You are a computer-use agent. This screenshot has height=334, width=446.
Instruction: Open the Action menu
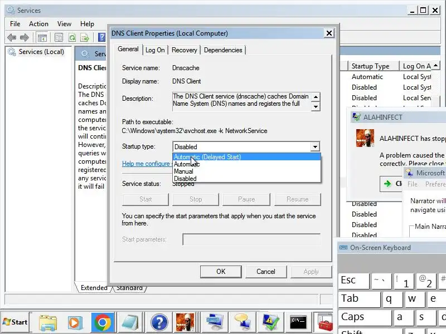[x=38, y=24]
